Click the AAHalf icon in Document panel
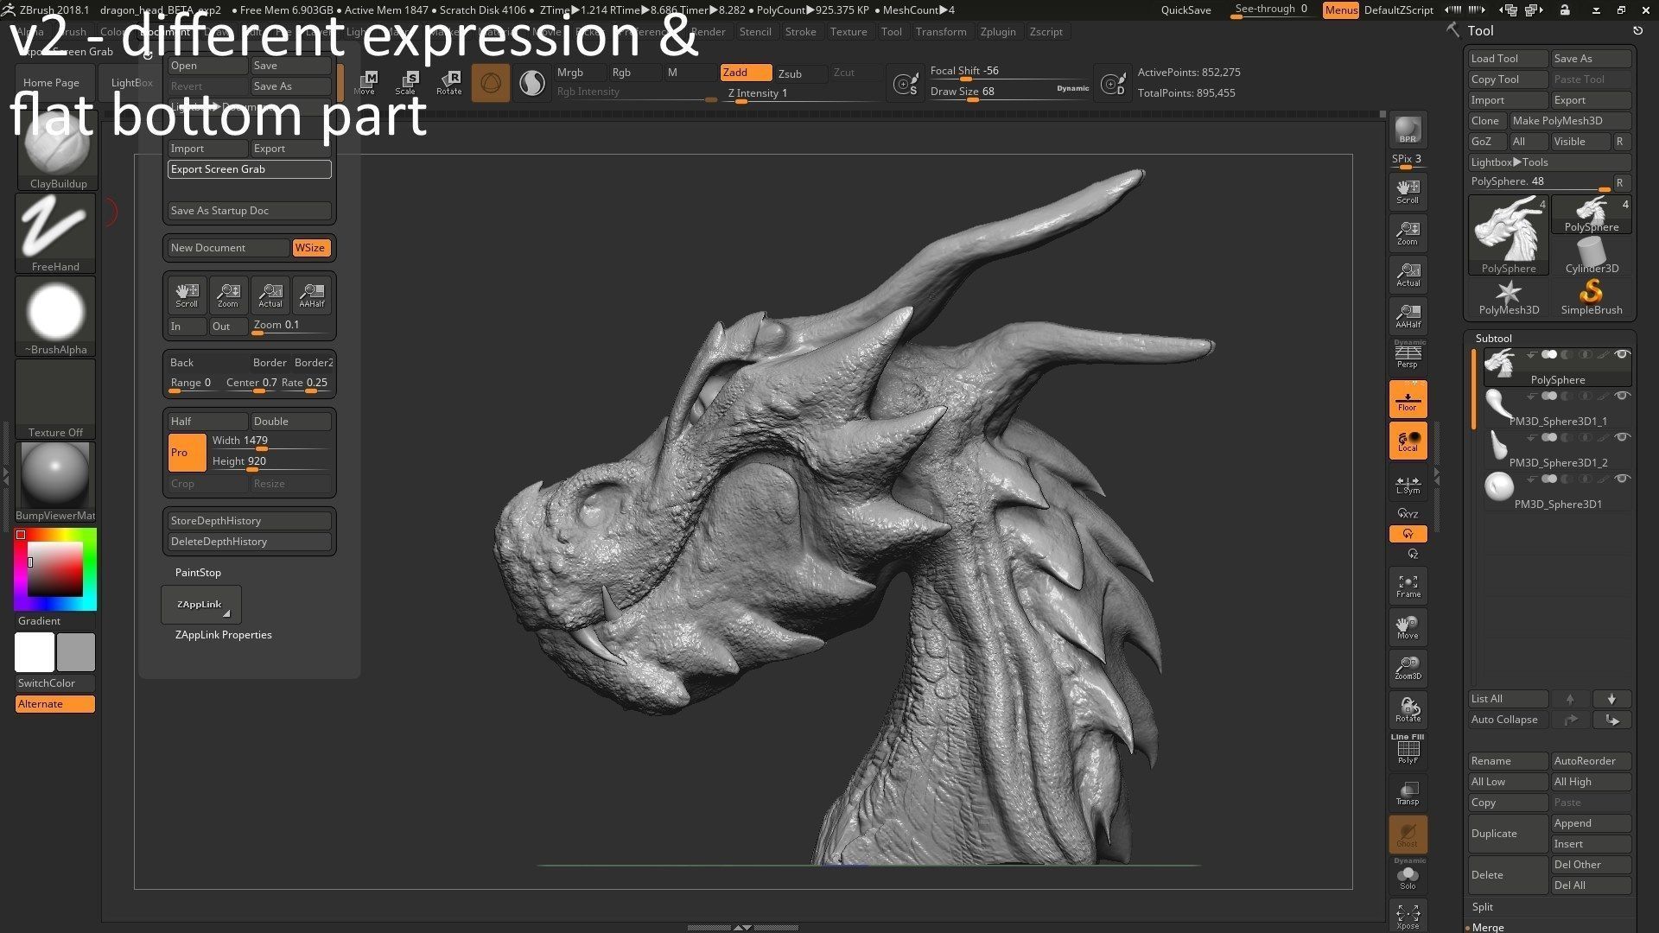This screenshot has height=933, width=1659. (312, 295)
